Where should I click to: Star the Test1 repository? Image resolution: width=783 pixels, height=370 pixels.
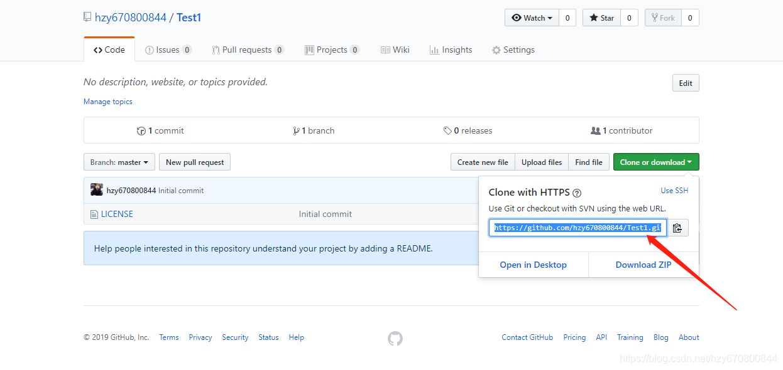[601, 18]
